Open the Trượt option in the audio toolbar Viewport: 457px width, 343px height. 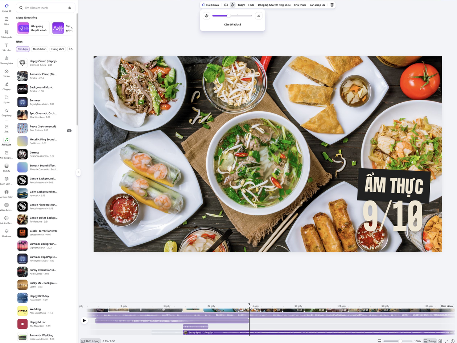point(241,5)
